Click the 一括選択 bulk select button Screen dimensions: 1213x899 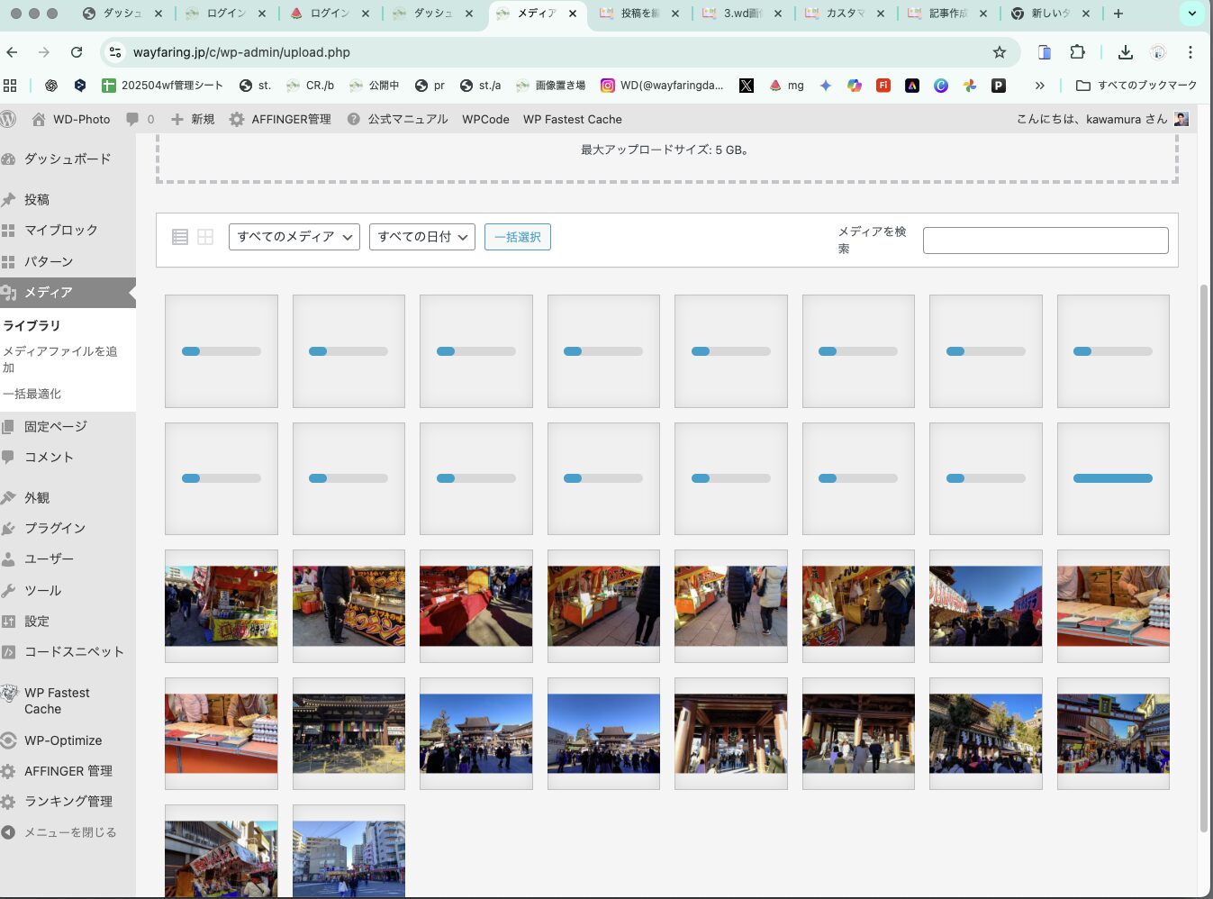point(517,237)
